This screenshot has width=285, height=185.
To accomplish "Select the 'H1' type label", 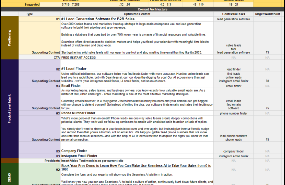I will click(58, 19).
